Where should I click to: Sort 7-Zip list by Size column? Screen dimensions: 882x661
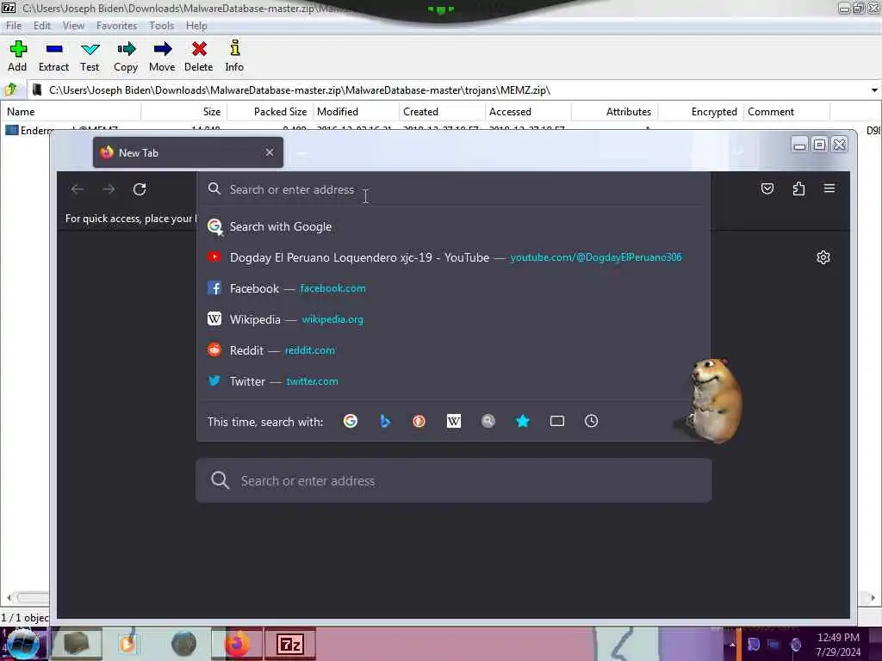pyautogui.click(x=184, y=112)
